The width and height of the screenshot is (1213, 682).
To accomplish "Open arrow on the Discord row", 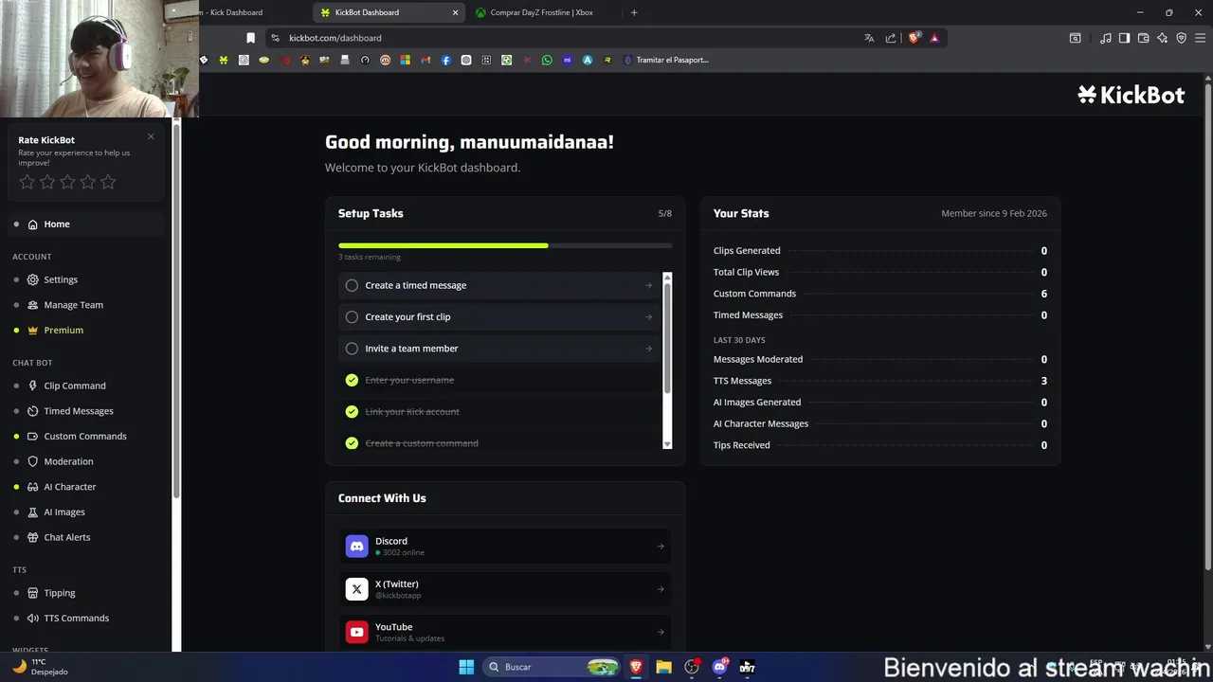I will tap(661, 546).
